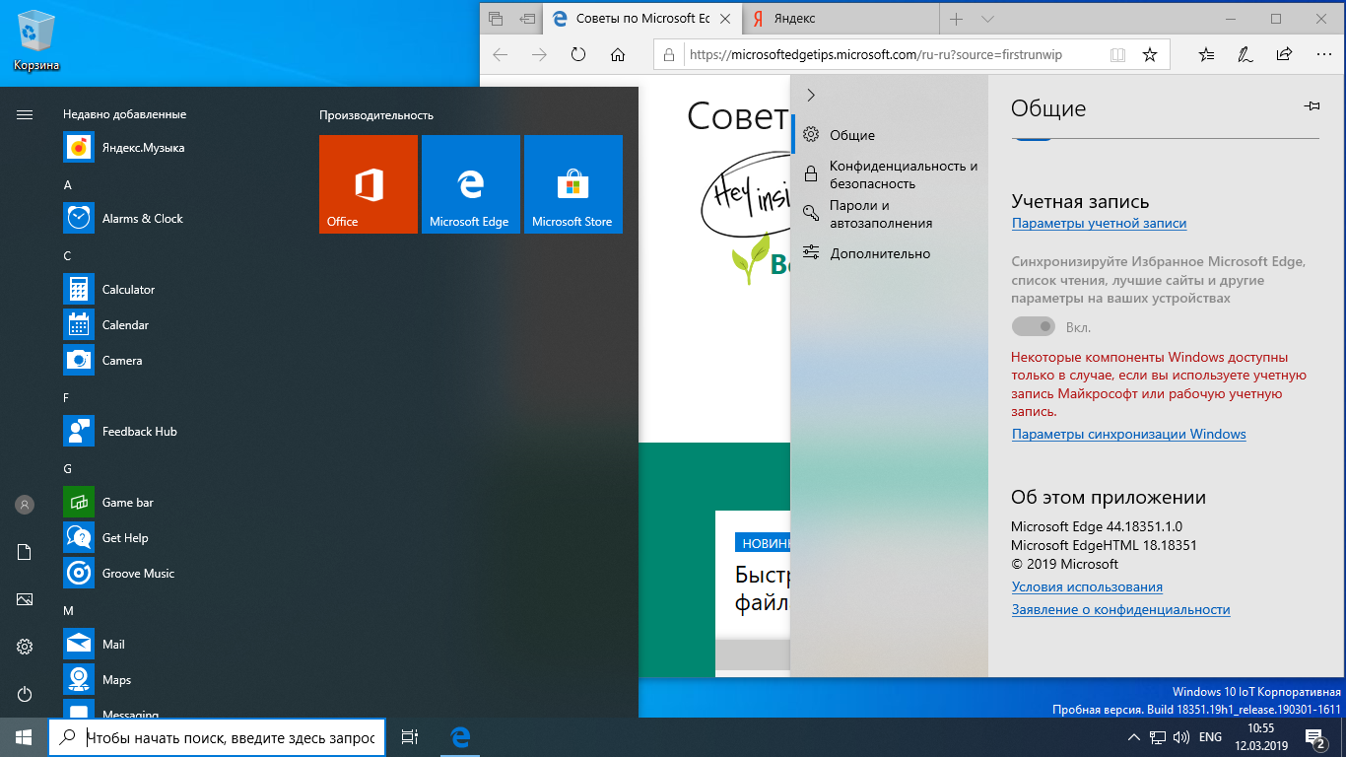Click Edge refresh button
The width and height of the screenshot is (1346, 757).
tap(578, 55)
